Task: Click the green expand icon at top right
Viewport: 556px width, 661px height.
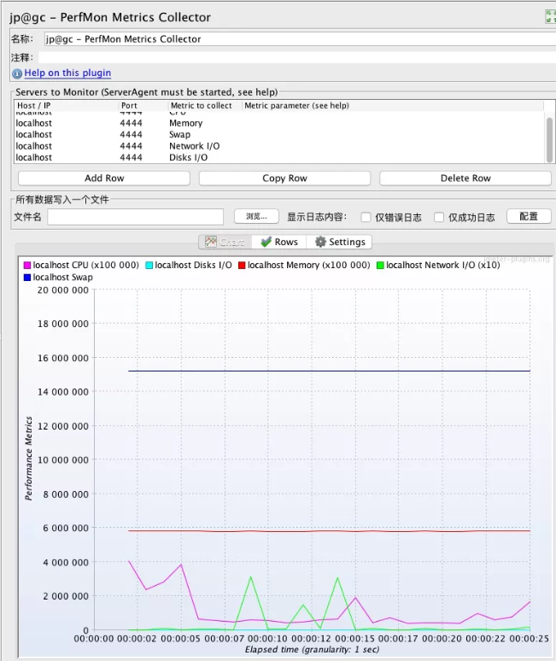Action: pyautogui.click(x=551, y=16)
